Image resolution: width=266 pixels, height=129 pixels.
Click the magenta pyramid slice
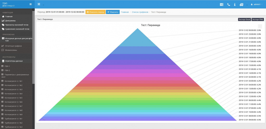137,75
